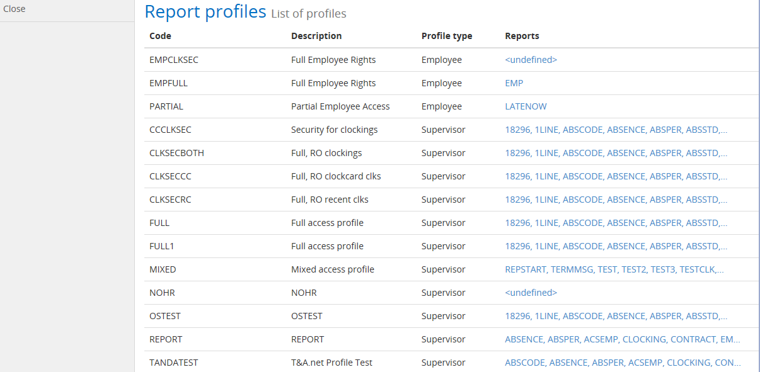Screen dimensions: 760x372
Task: Select the CLKSECRC profile code
Action: pos(170,200)
